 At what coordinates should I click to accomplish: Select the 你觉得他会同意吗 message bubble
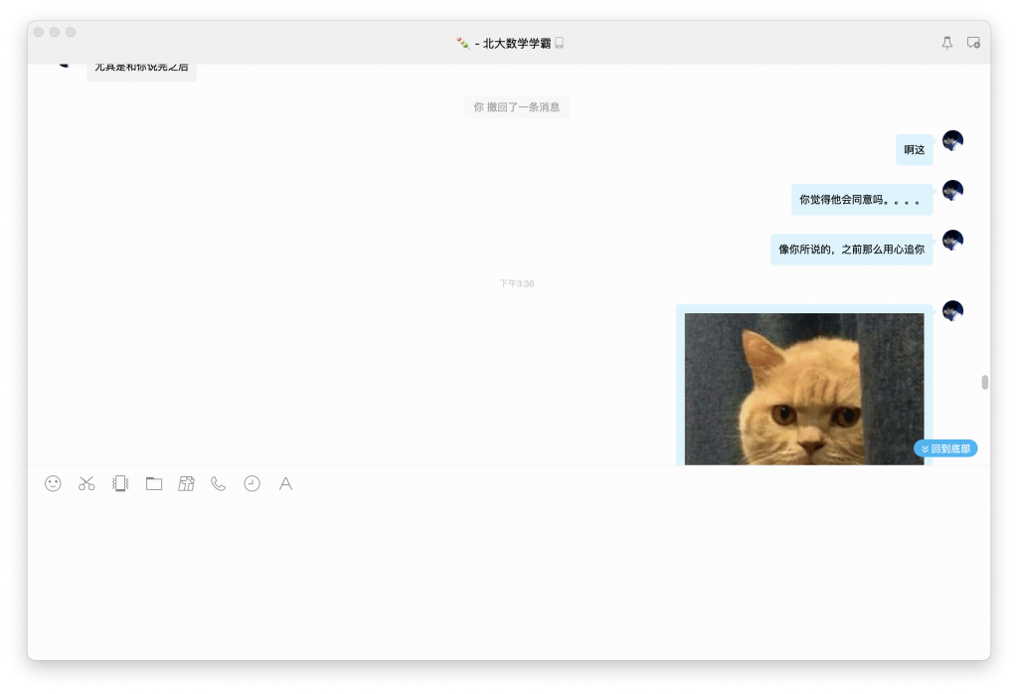[x=861, y=199]
